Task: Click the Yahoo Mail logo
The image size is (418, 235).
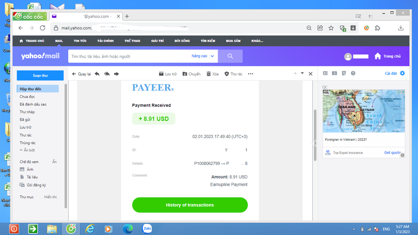Action: 40,56
